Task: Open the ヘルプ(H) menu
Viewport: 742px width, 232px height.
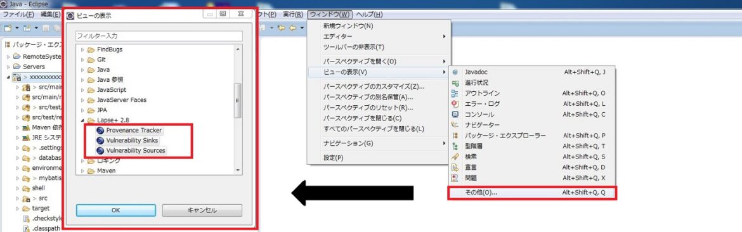Action: pyautogui.click(x=369, y=14)
